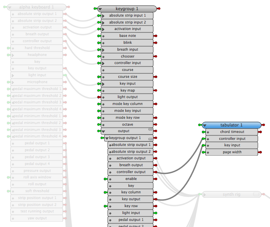The height and width of the screenshot is (227, 270).
Task: Click the minus button on keygroup output 1
Action: point(150,139)
